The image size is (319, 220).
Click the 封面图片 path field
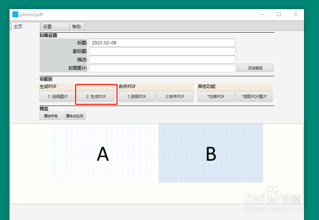click(162, 68)
